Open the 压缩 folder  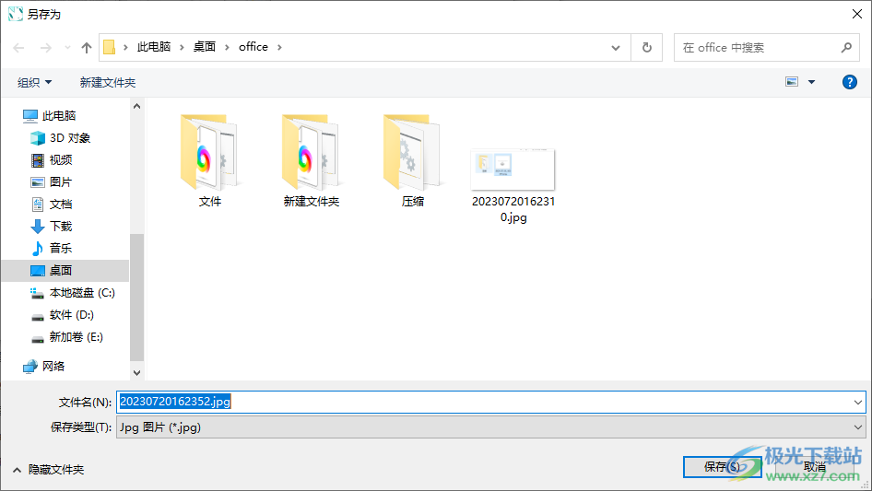pos(413,152)
